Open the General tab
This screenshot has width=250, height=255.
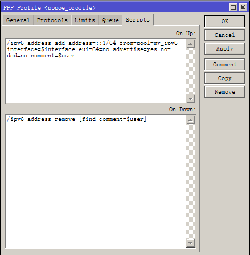tap(18, 20)
